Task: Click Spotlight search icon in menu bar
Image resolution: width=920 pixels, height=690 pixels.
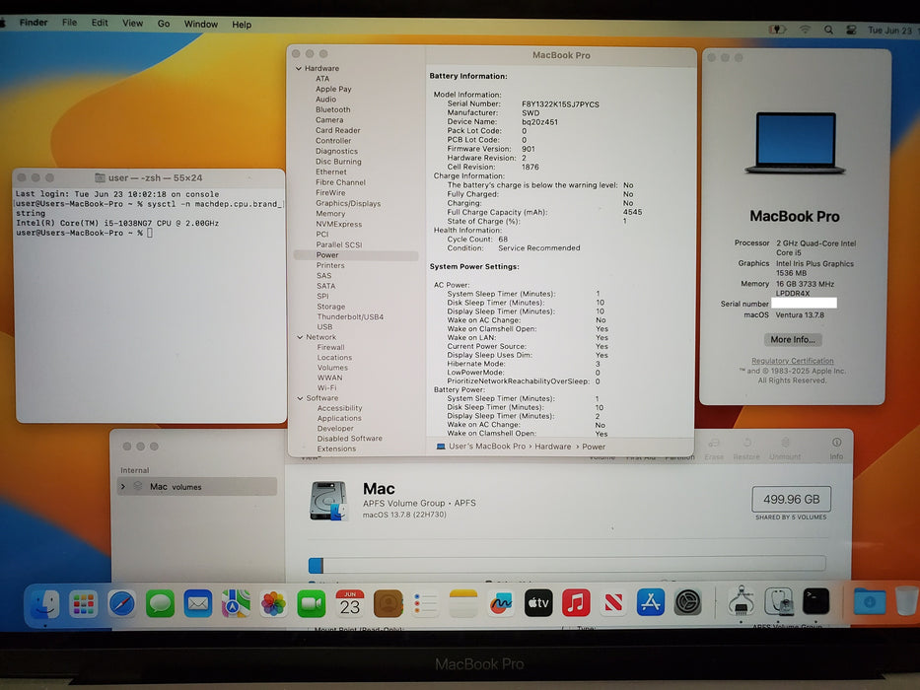Action: (828, 30)
